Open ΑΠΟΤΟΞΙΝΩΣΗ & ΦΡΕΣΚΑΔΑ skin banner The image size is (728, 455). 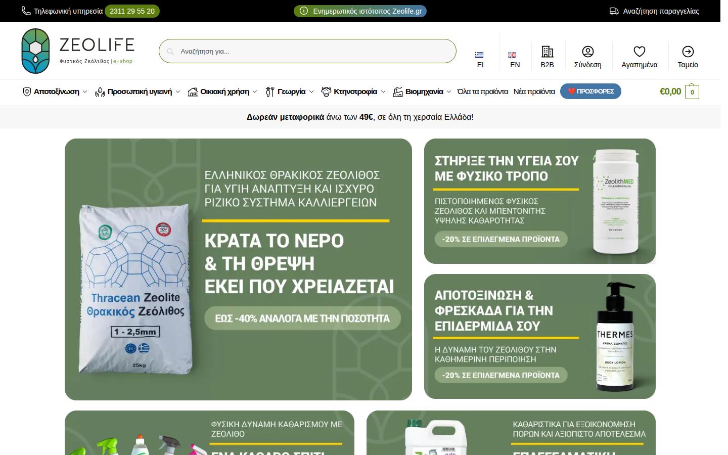pyautogui.click(x=540, y=336)
